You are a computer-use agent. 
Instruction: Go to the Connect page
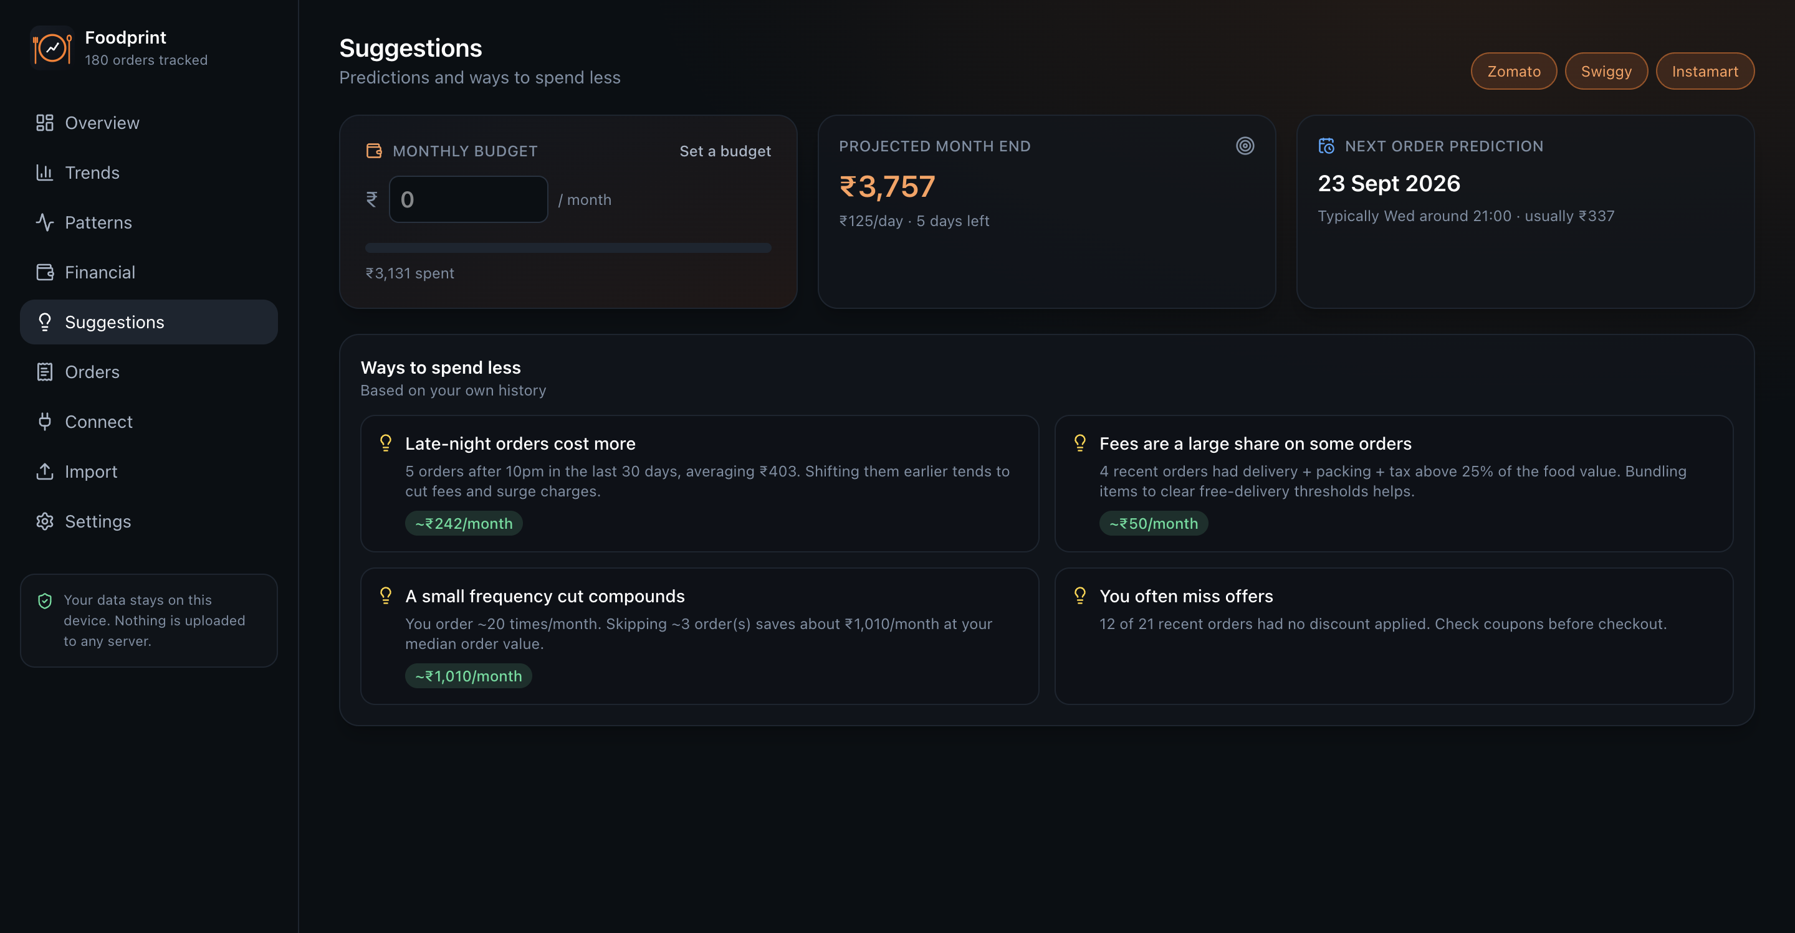[148, 421]
